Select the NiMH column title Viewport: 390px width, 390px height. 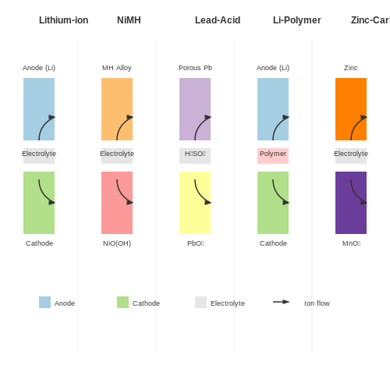(129, 20)
